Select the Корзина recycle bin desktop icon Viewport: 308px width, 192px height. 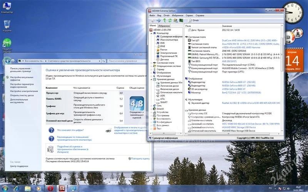click(x=7, y=26)
